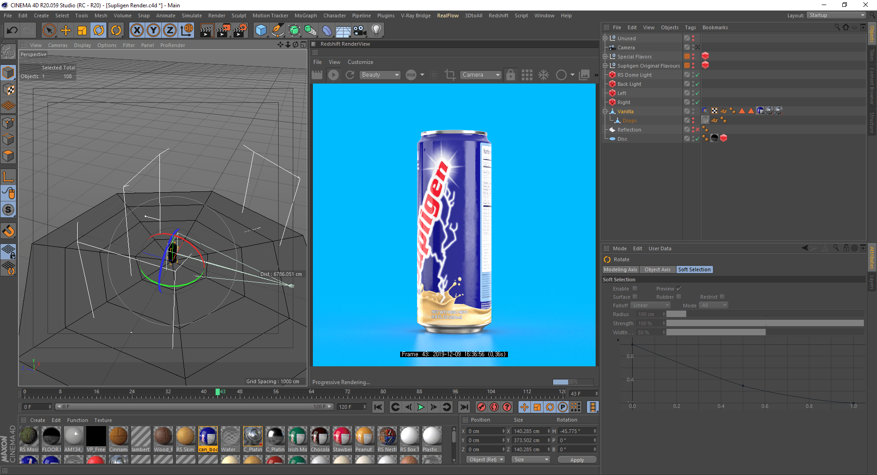Add a Camera object icon
877x475 pixels.
click(360, 31)
